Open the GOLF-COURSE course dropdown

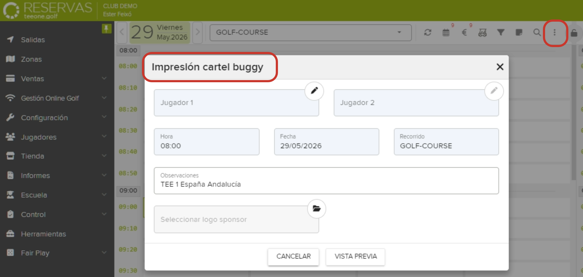pyautogui.click(x=310, y=32)
